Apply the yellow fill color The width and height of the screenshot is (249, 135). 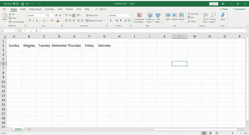click(x=52, y=20)
